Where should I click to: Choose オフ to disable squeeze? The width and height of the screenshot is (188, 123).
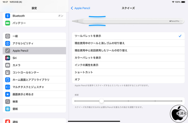[x=128, y=79]
